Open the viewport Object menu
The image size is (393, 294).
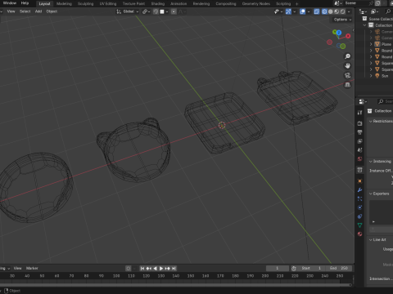click(52, 11)
